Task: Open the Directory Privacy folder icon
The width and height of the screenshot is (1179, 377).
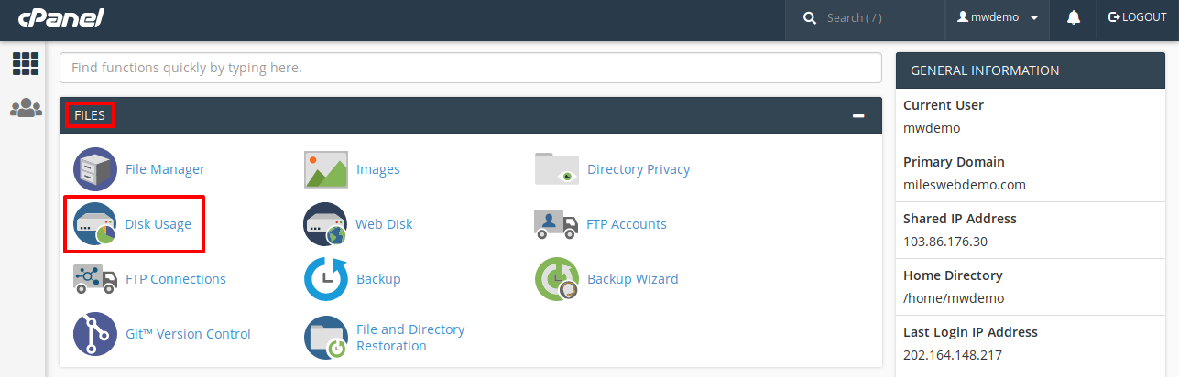Action: 557,169
